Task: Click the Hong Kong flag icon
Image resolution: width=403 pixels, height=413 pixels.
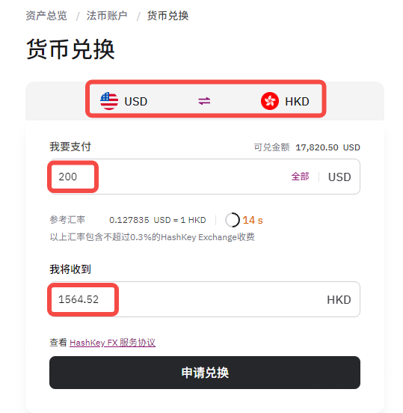Action: pyautogui.click(x=270, y=101)
